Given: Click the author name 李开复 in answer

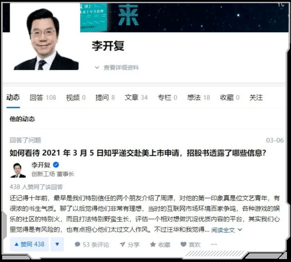Looking at the screenshot, I should click(41, 165).
